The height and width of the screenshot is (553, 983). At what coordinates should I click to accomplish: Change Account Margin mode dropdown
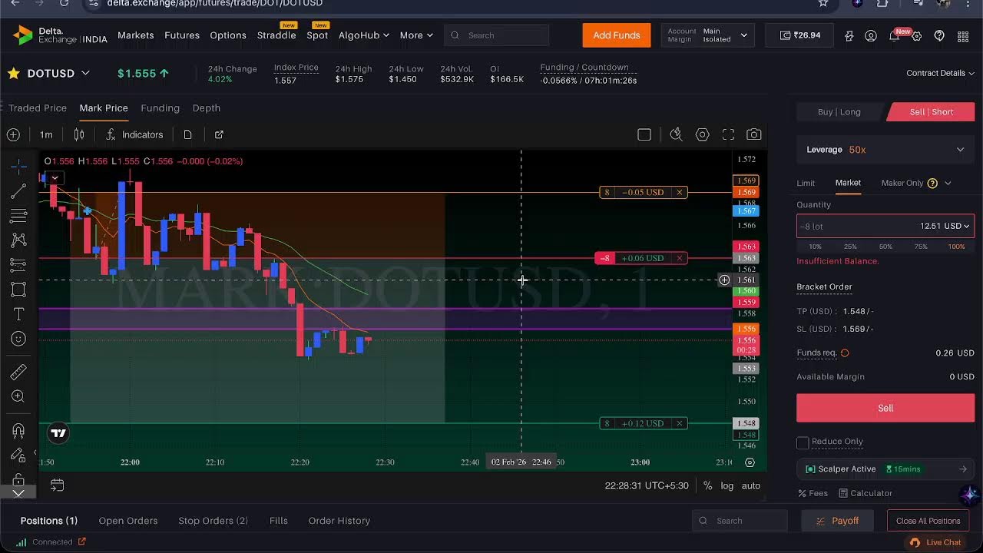point(708,35)
